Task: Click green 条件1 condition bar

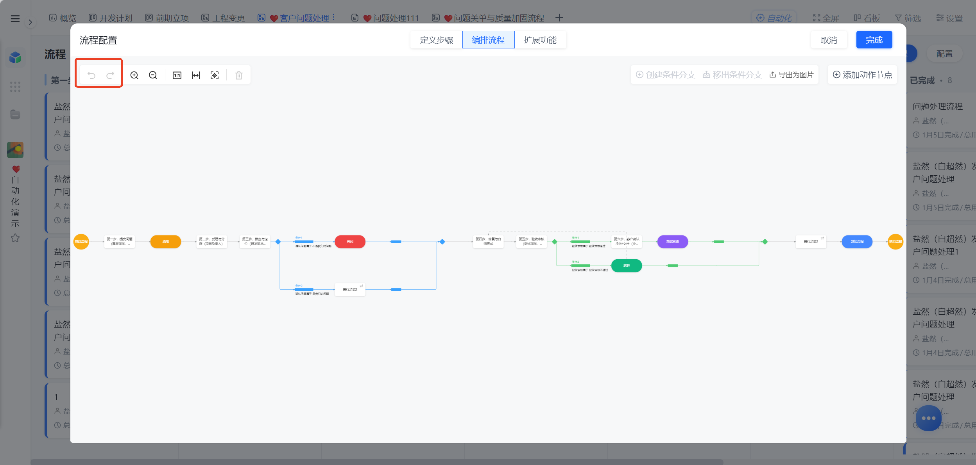Action: 580,242
